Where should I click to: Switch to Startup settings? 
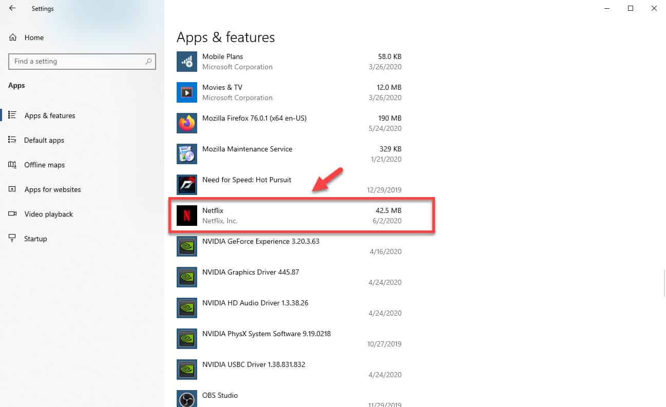click(82, 239)
